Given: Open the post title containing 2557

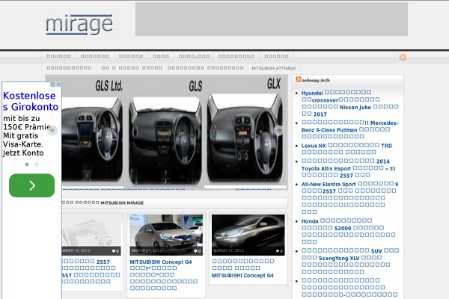Looking at the screenshot, I should 91,271.
